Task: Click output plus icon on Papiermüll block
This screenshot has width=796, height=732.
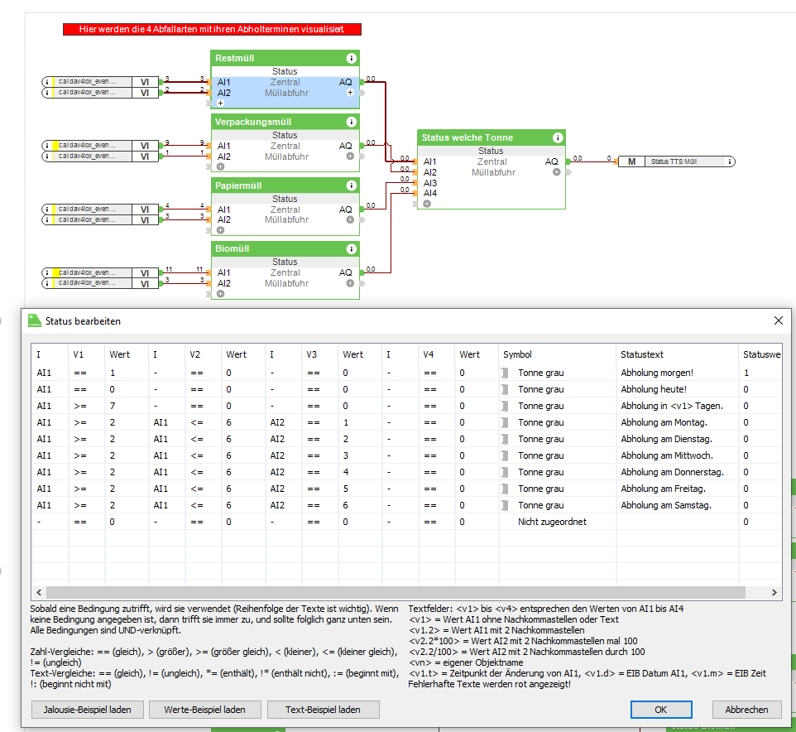Action: point(350,219)
